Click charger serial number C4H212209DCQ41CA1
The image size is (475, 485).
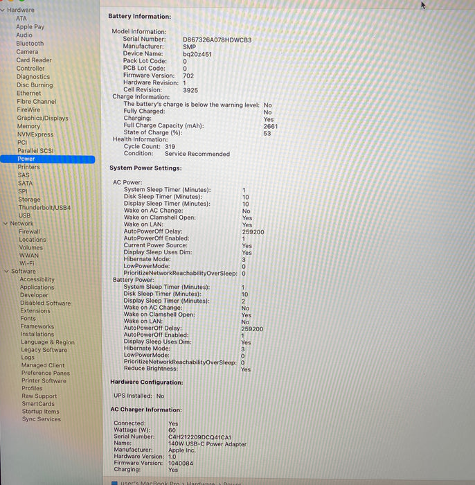click(199, 437)
